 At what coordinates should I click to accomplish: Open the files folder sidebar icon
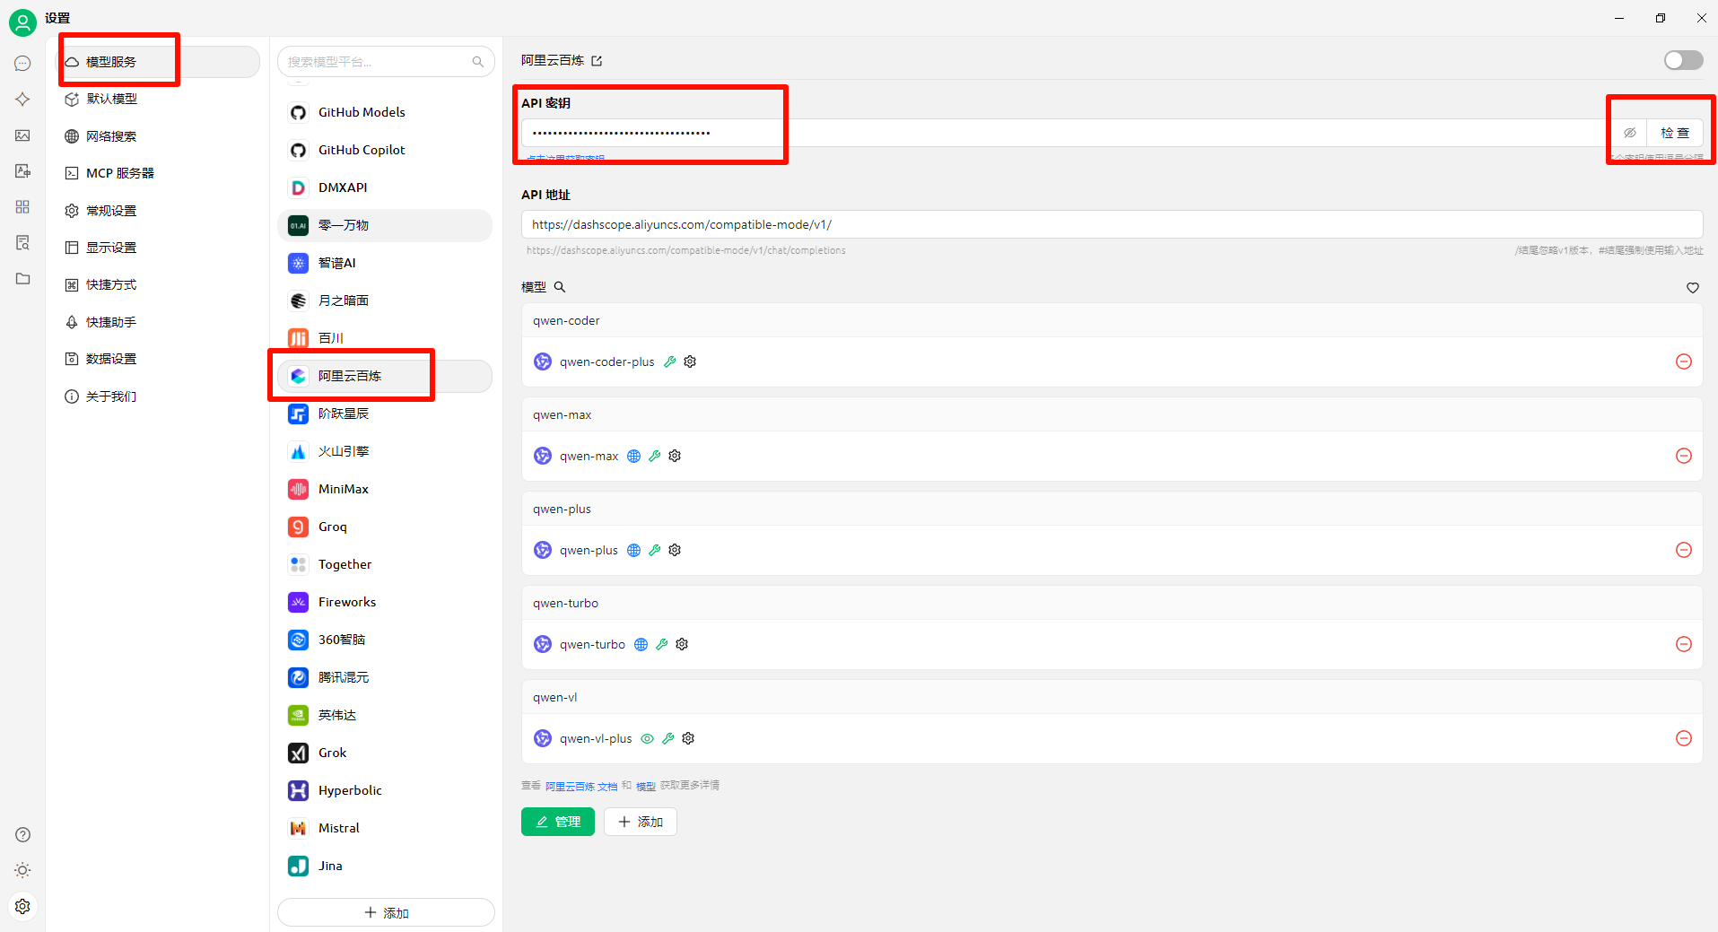click(x=22, y=279)
